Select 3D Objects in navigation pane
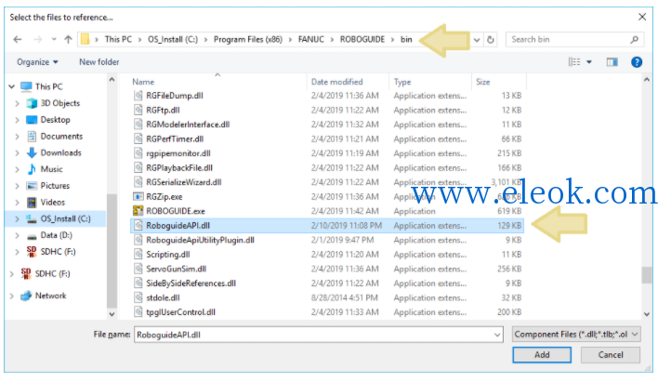This screenshot has width=658, height=382. pos(60,103)
